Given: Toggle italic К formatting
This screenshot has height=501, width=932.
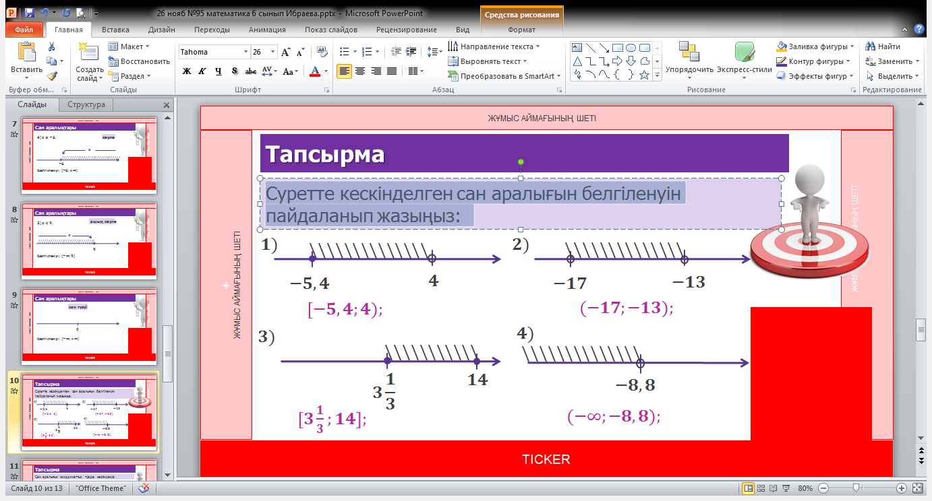Looking at the screenshot, I should [202, 71].
